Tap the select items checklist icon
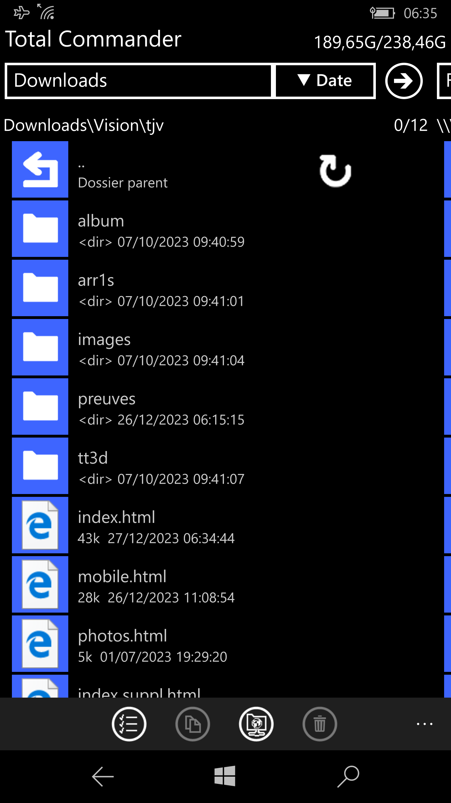This screenshot has height=803, width=451. tap(129, 724)
